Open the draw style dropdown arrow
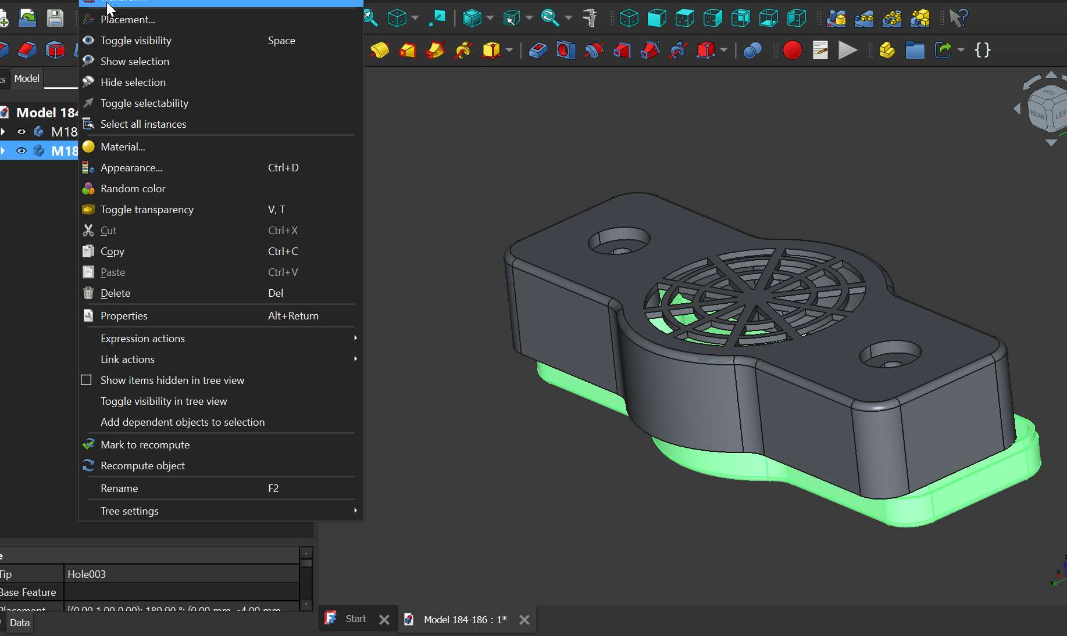The width and height of the screenshot is (1067, 636). 490,18
